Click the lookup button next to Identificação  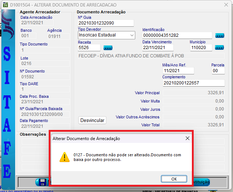tap(220, 35)
